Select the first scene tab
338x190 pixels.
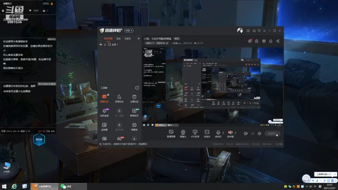tap(108, 38)
